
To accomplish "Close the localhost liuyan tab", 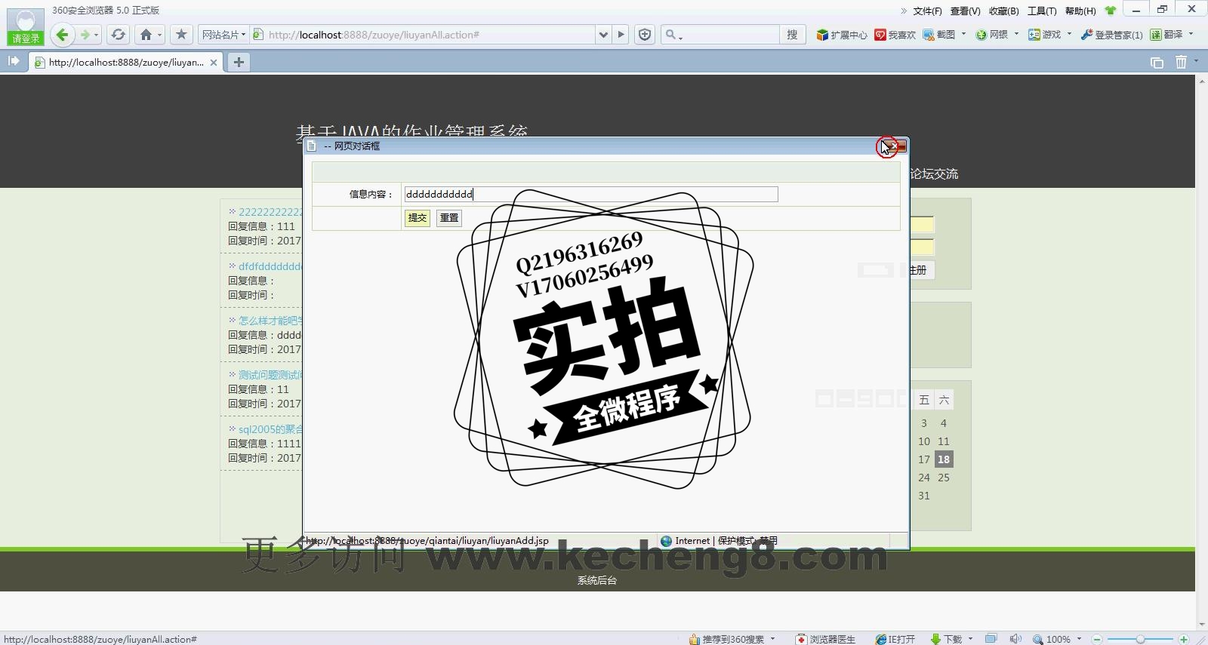I will [214, 63].
